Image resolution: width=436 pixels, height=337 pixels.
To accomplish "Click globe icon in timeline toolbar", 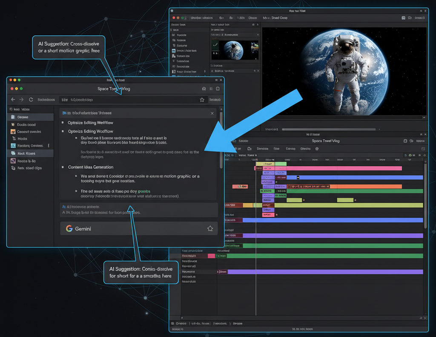I will (x=317, y=149).
